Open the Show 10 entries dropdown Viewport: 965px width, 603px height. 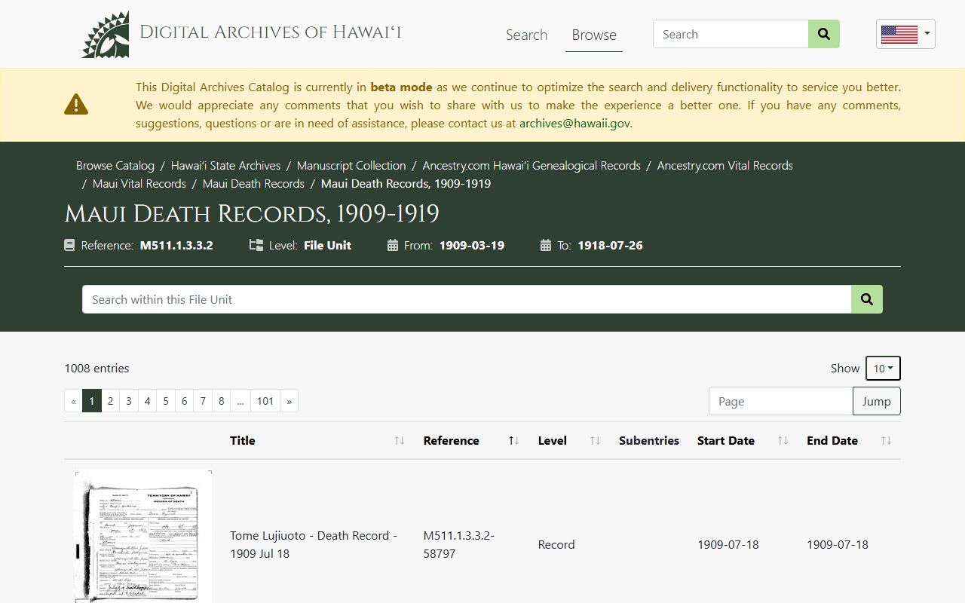[883, 369]
